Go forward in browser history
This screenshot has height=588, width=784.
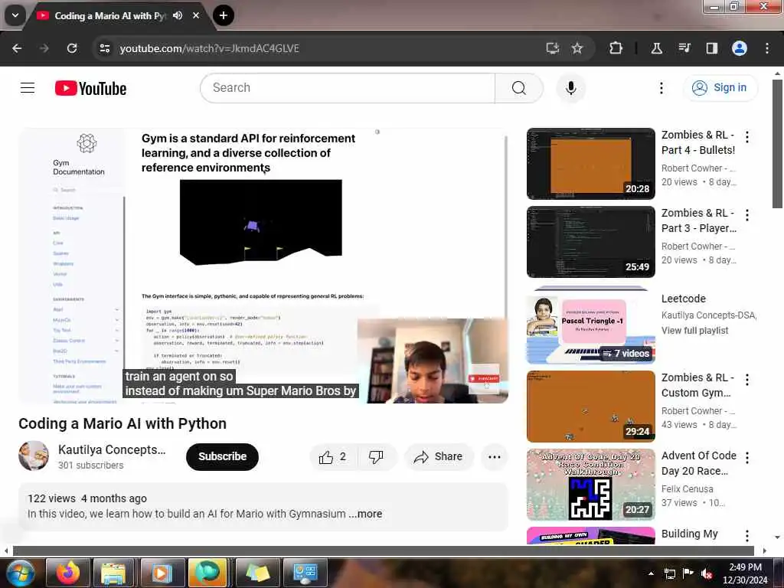(44, 48)
